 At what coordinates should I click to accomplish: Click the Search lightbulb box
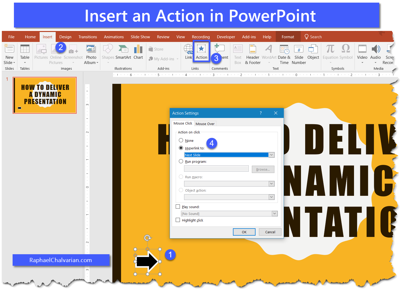click(x=313, y=37)
